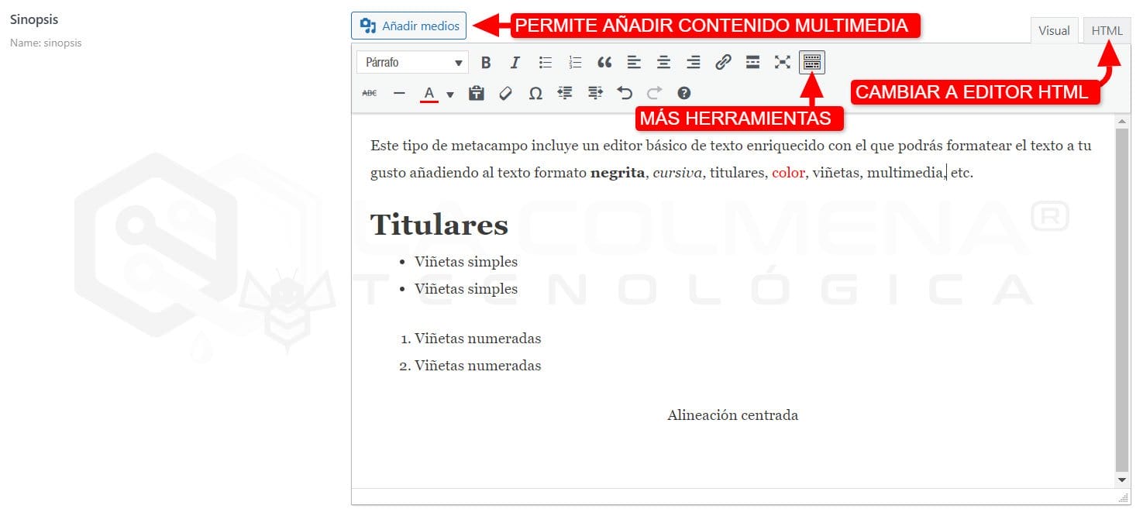Switch to the HTML editor tab

(x=1107, y=31)
